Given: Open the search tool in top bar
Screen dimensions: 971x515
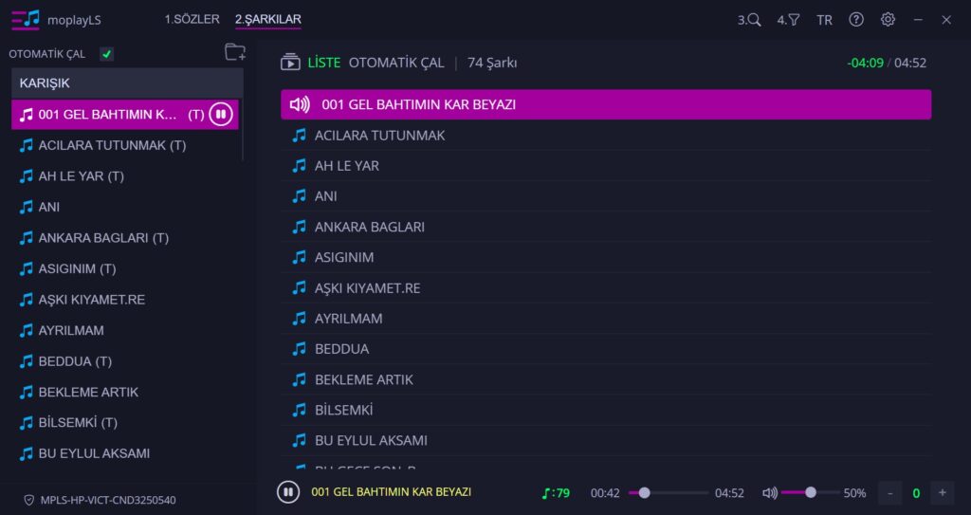Looking at the screenshot, I should (749, 20).
